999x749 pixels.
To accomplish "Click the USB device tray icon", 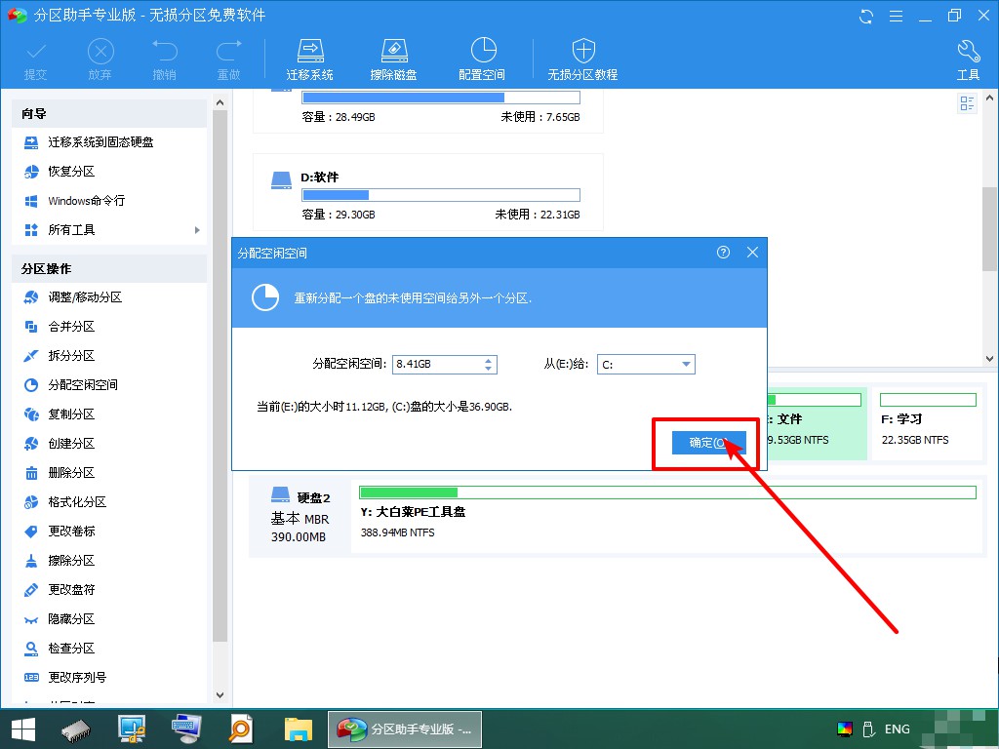I will point(867,729).
